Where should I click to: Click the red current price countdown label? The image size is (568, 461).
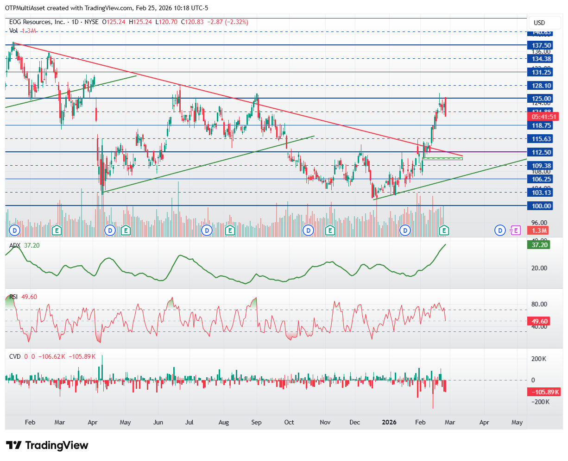(540, 117)
